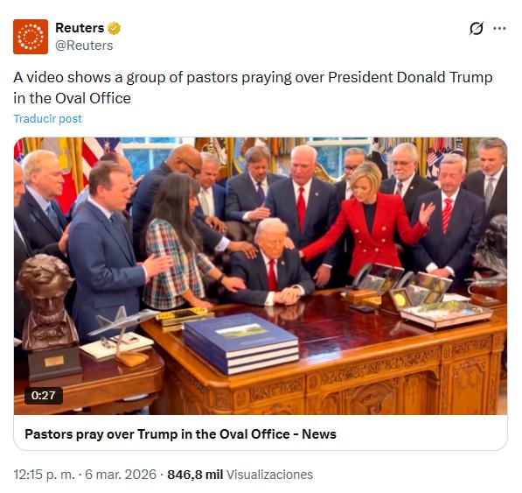Click the blue book stack in the video
This screenshot has width=522, height=493.
[241, 342]
